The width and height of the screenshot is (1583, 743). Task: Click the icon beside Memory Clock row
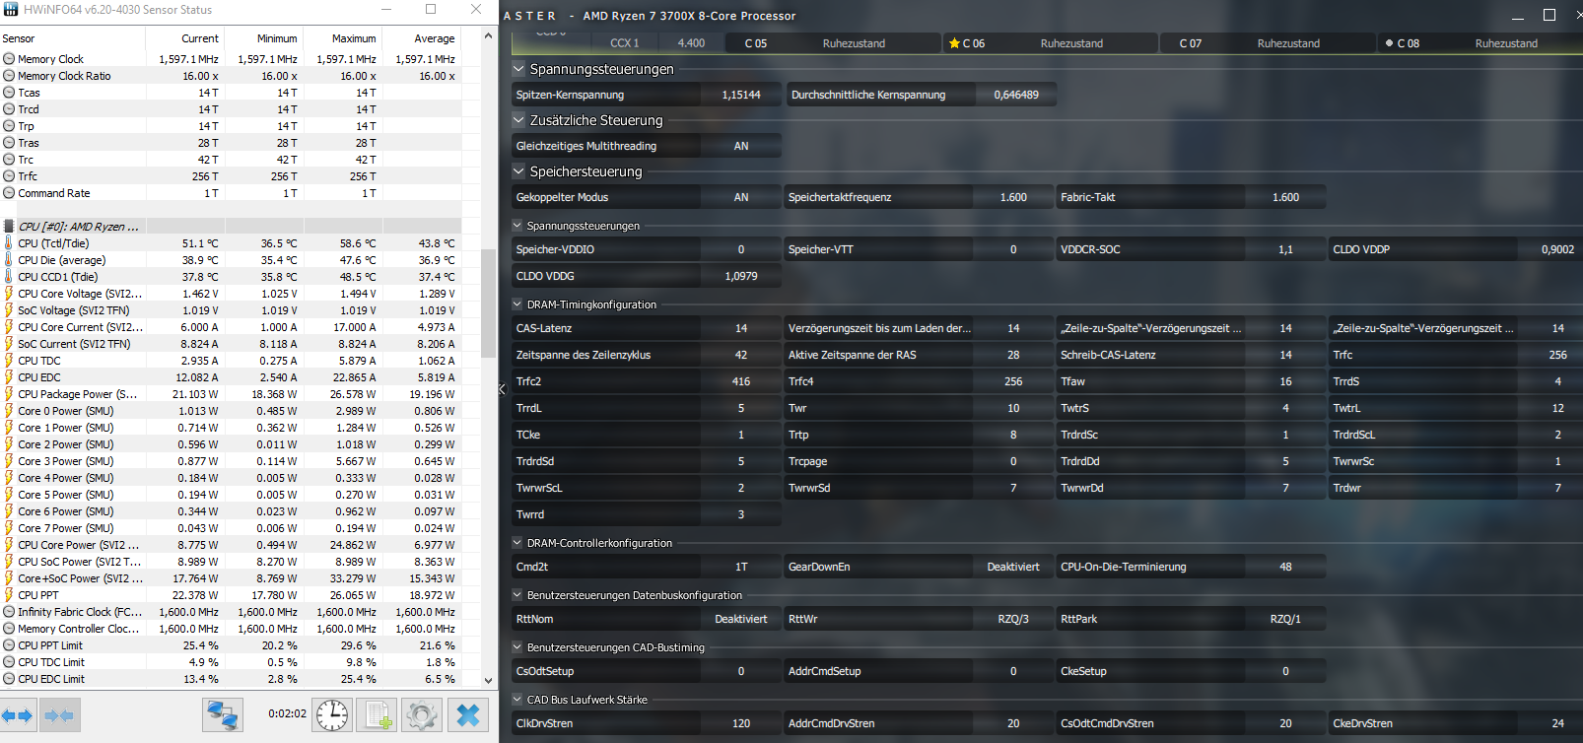pos(9,59)
